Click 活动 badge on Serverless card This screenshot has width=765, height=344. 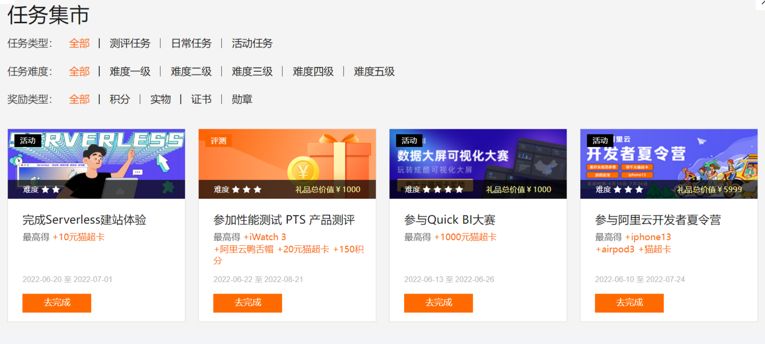pyautogui.click(x=28, y=140)
